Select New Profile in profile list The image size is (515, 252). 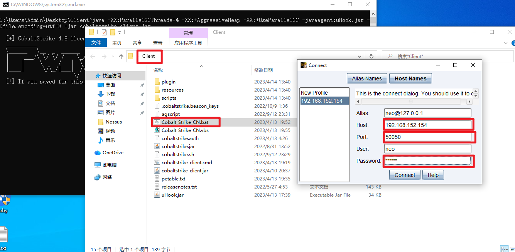pyautogui.click(x=324, y=93)
